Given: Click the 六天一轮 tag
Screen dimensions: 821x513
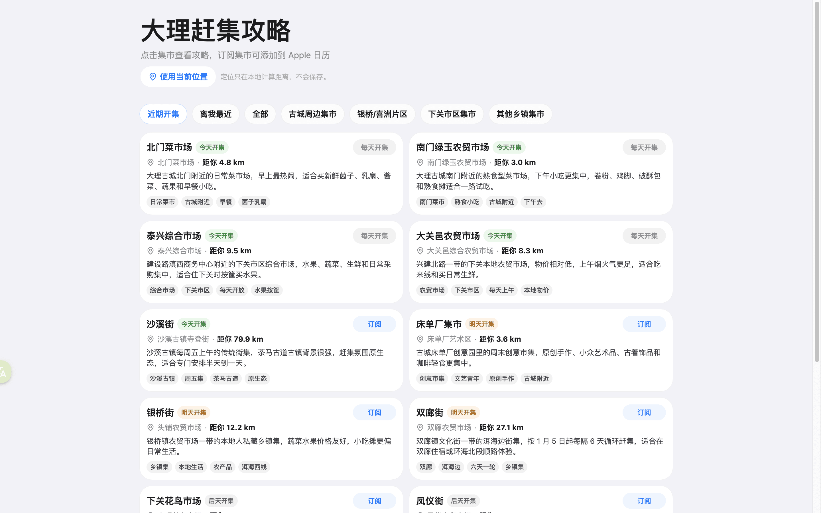Looking at the screenshot, I should pyautogui.click(x=483, y=467).
